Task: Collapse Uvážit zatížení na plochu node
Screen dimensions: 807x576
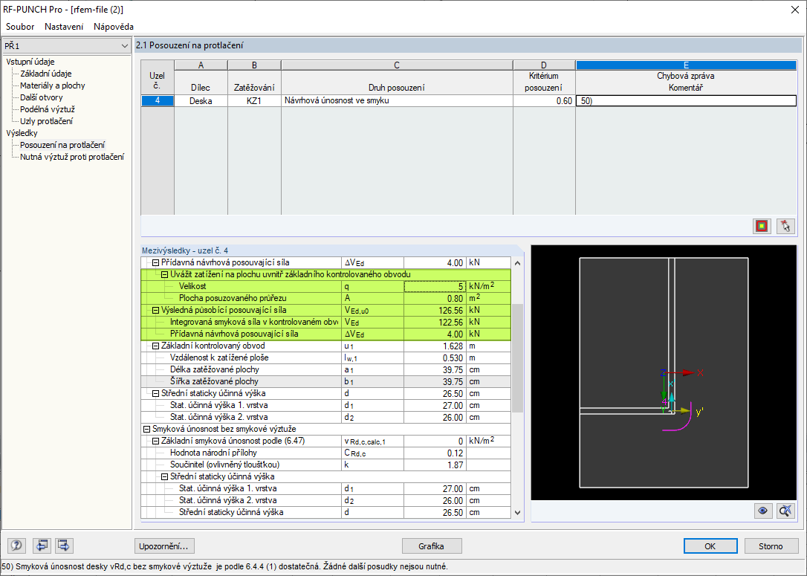Action: (x=165, y=274)
